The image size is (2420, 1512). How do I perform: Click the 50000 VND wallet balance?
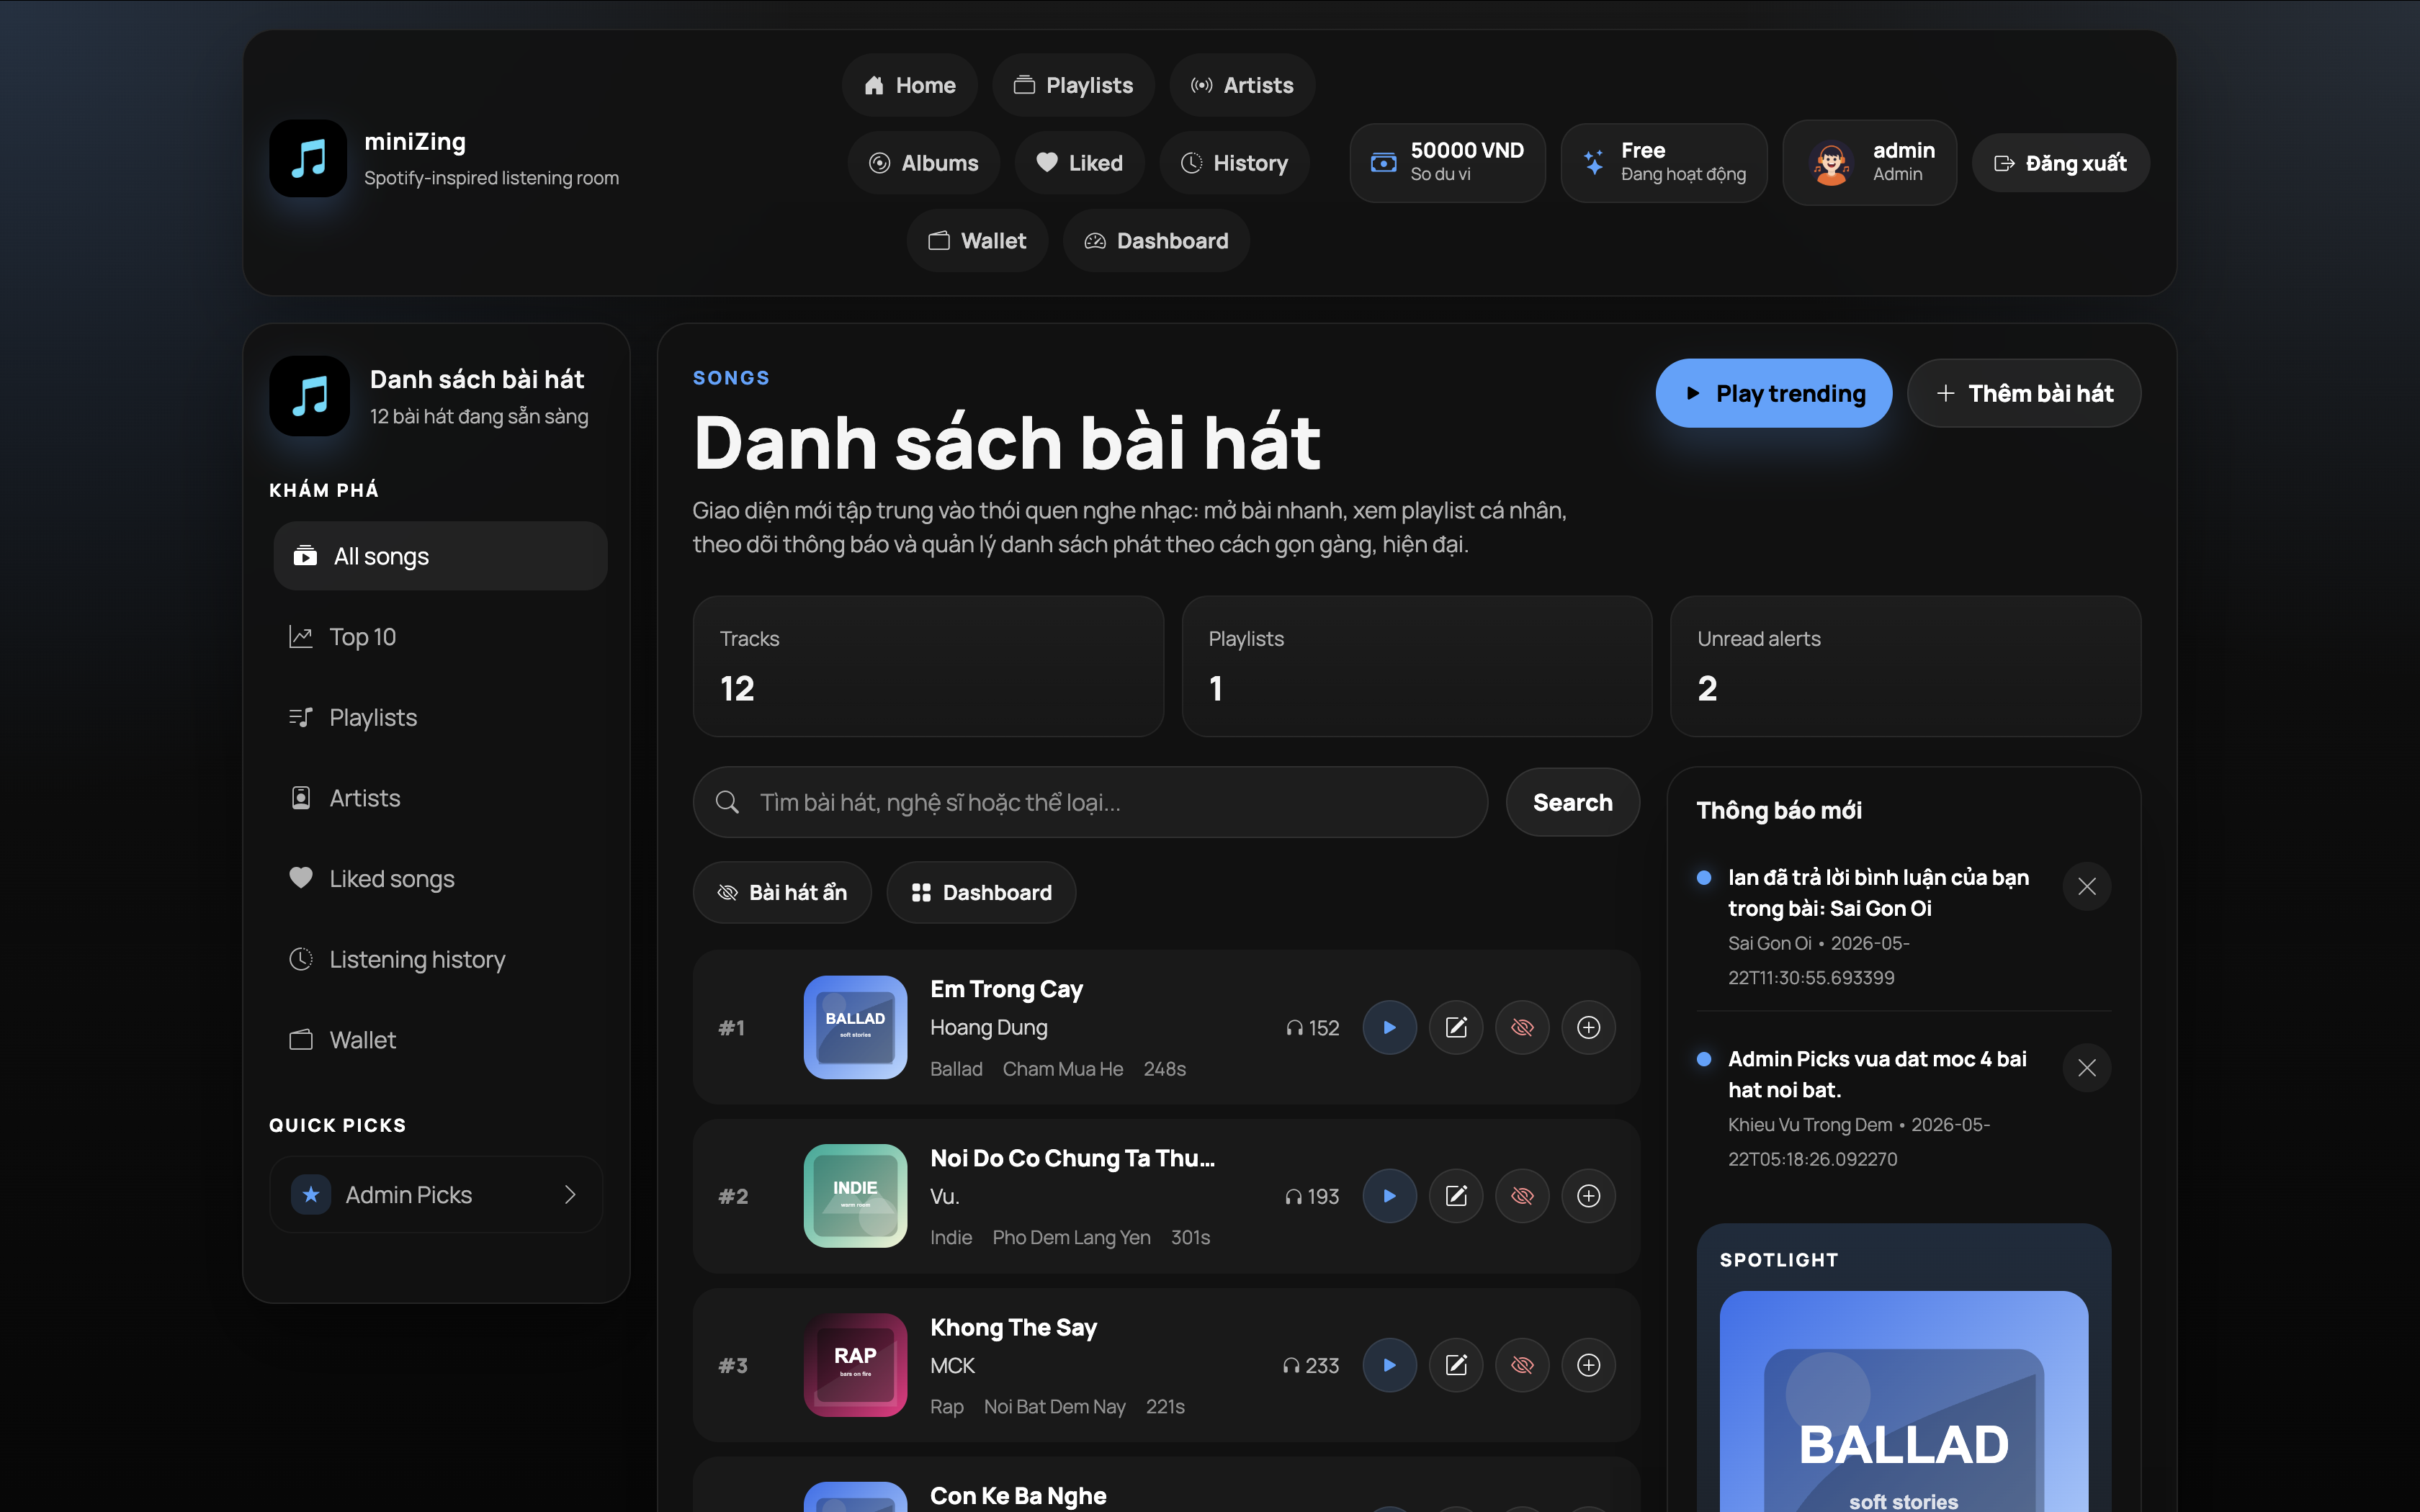click(x=1447, y=163)
